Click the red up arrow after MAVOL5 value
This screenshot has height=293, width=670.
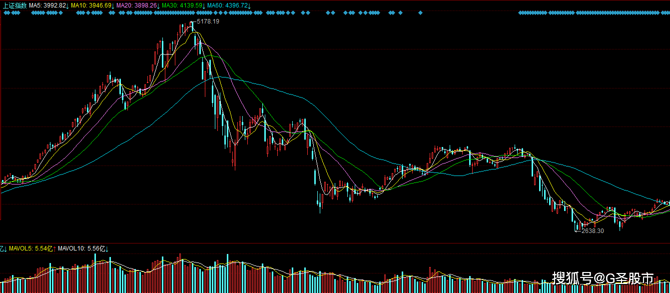[54, 249]
